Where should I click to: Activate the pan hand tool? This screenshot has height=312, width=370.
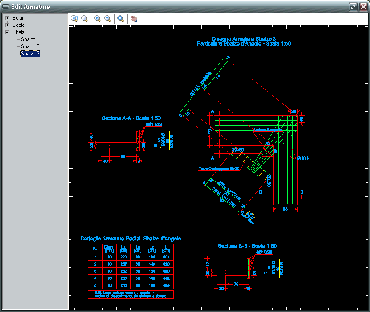[x=134, y=19]
